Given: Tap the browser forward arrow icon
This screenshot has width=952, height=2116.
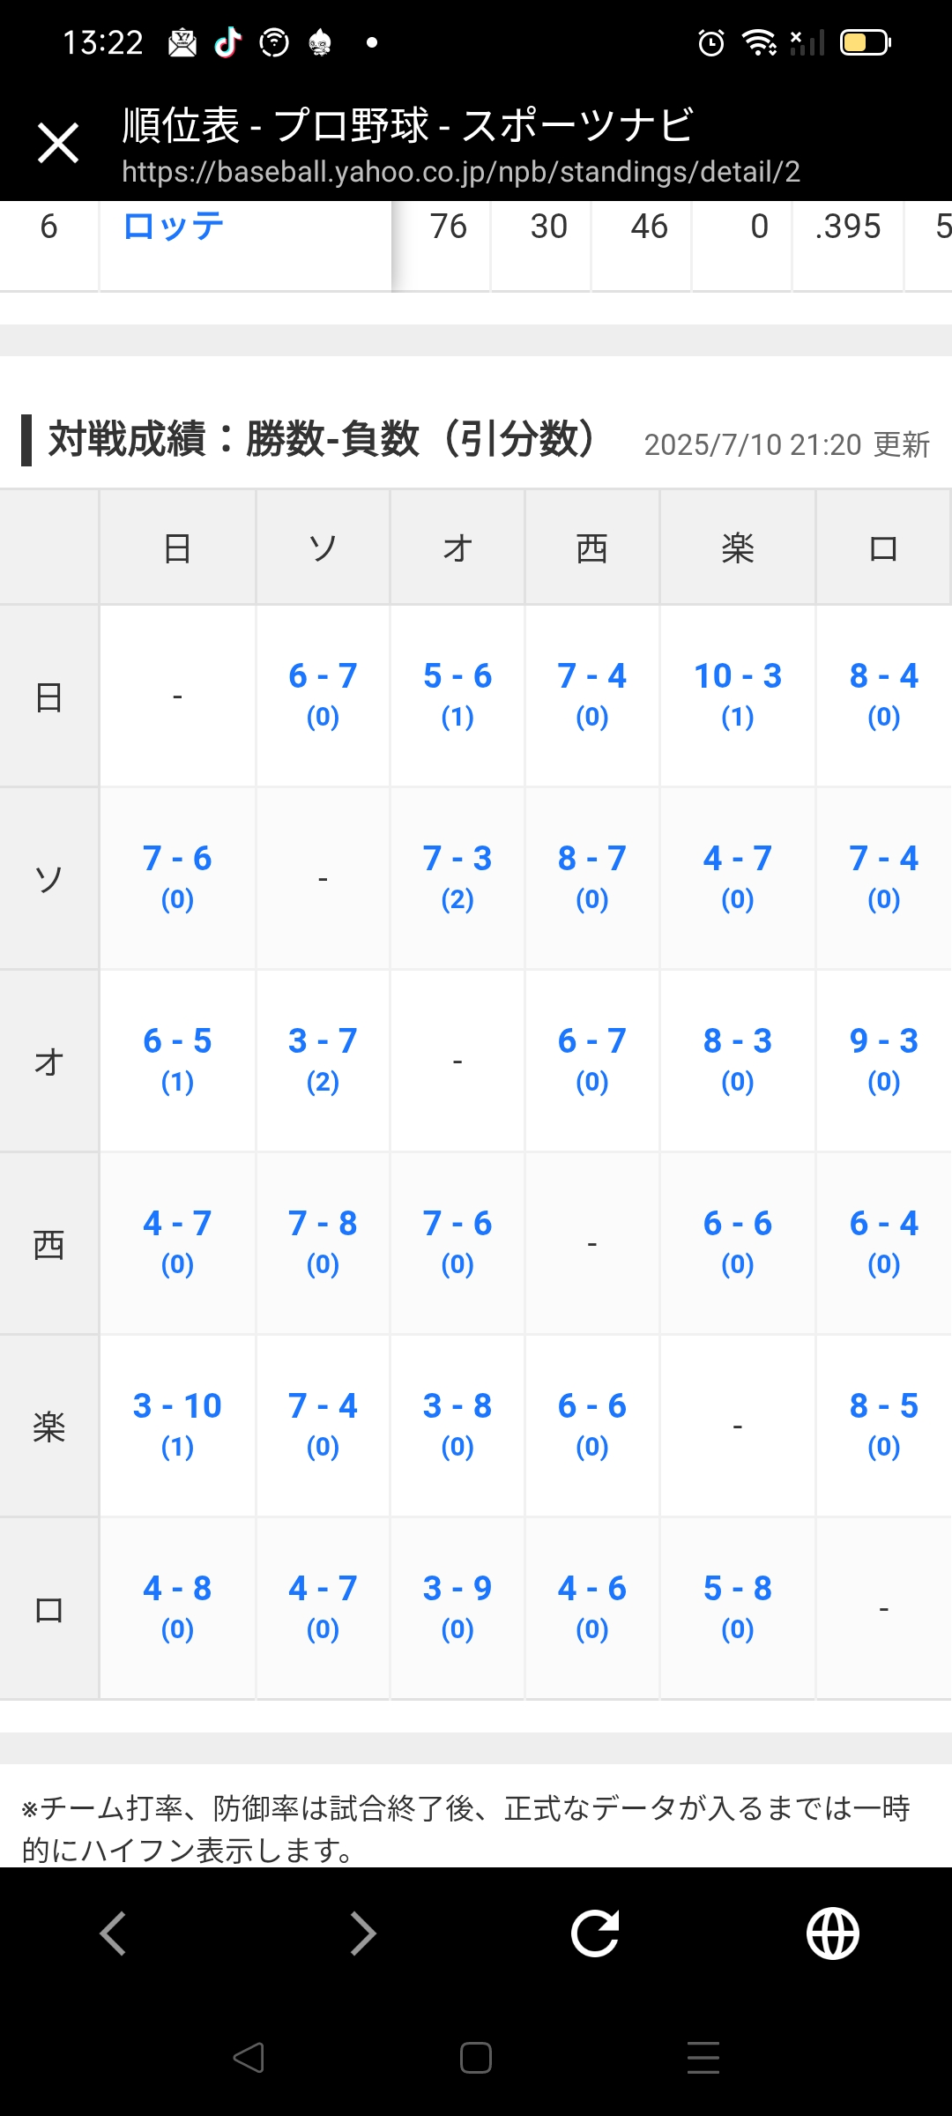Looking at the screenshot, I should tap(362, 1933).
